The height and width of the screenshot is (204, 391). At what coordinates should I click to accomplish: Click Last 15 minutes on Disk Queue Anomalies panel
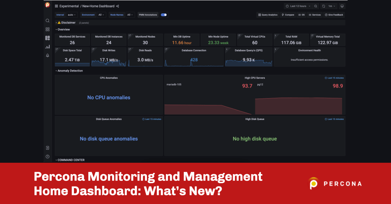pos(152,119)
